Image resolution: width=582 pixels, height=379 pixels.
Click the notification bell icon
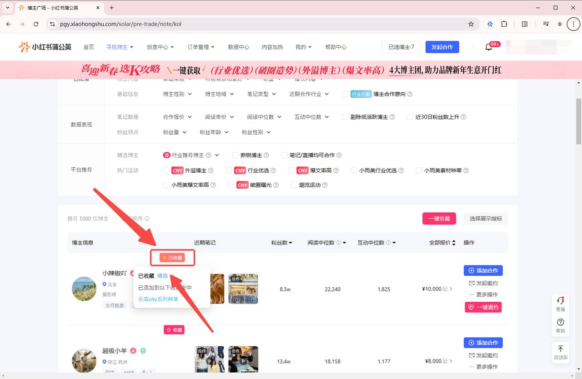489,47
